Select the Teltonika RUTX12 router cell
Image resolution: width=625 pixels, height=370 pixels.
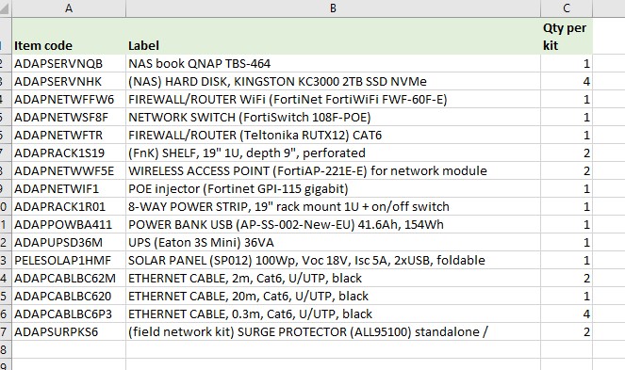click(333, 135)
